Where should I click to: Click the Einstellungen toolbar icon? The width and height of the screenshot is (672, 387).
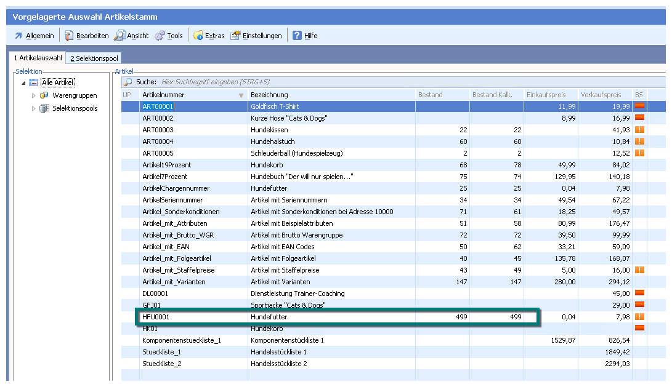click(x=235, y=36)
